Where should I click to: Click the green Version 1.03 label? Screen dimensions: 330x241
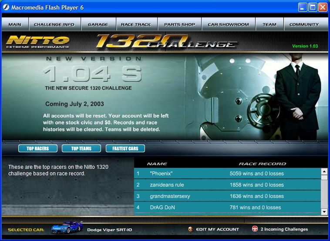click(x=305, y=46)
